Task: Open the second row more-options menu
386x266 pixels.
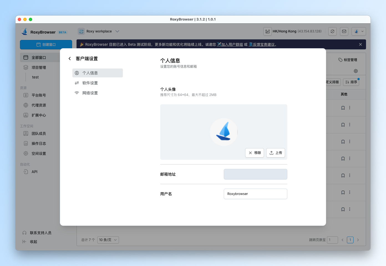Action: 350,125
